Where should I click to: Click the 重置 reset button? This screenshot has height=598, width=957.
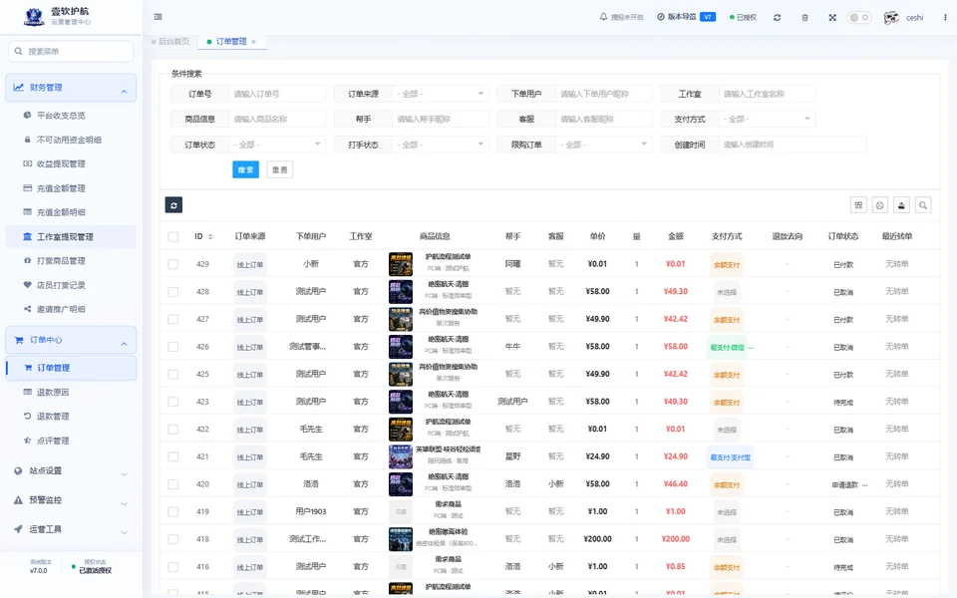pyautogui.click(x=279, y=169)
